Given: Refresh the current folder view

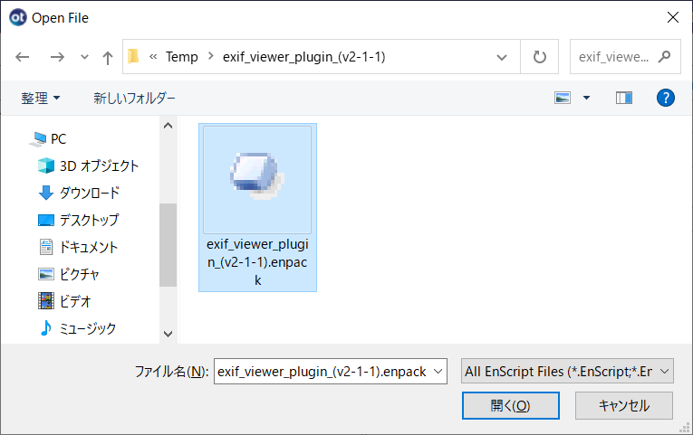Looking at the screenshot, I should (539, 57).
